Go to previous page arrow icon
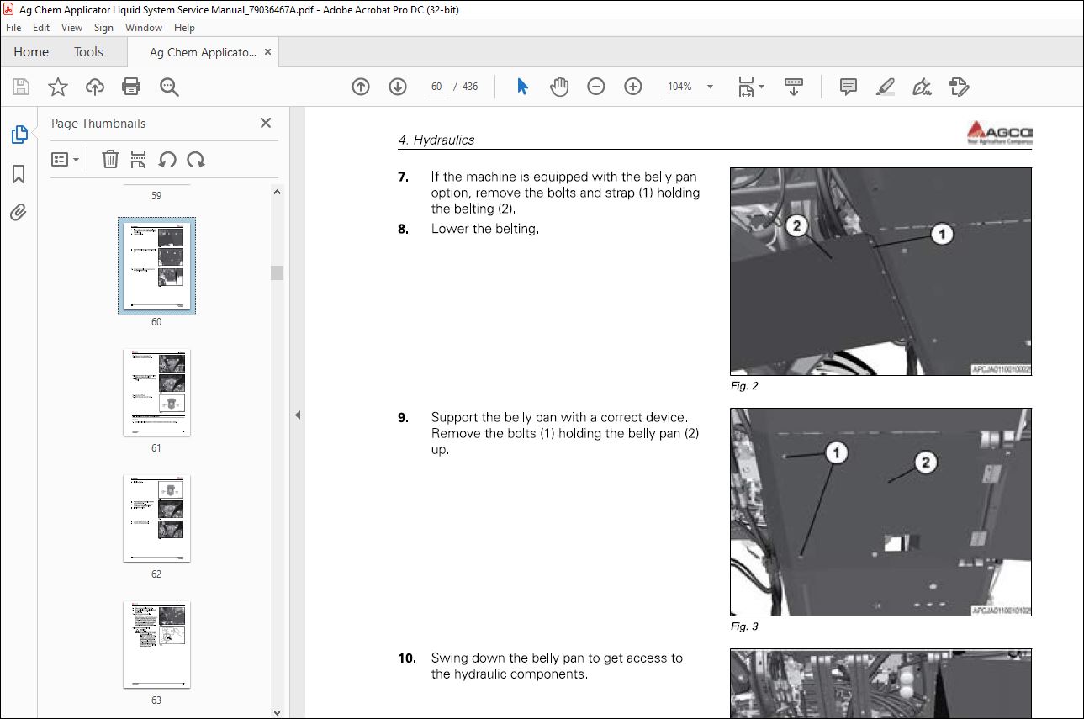 point(361,87)
